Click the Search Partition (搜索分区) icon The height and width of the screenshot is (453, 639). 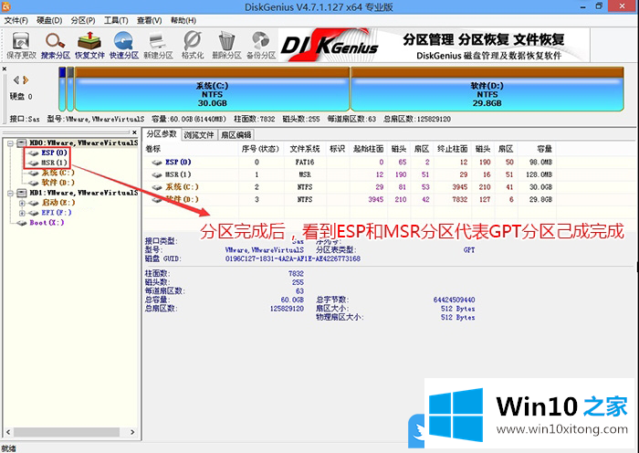coord(56,45)
